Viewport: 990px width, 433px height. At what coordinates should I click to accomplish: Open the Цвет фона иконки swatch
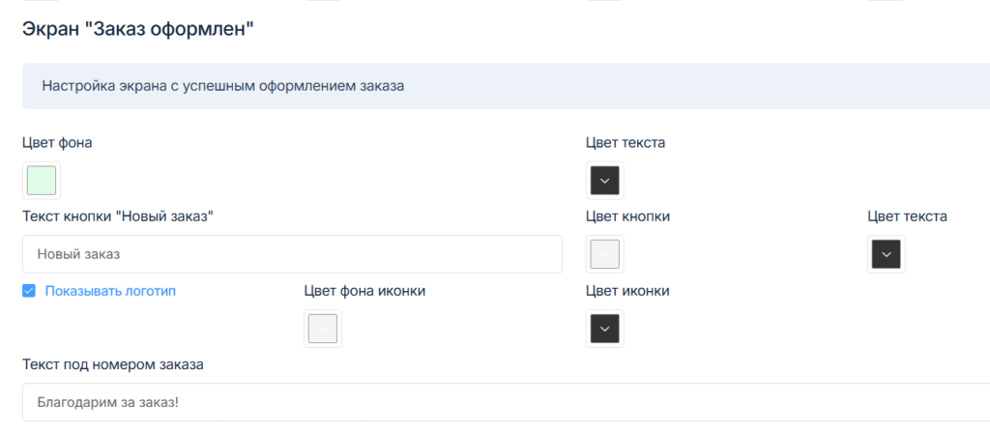coord(323,329)
